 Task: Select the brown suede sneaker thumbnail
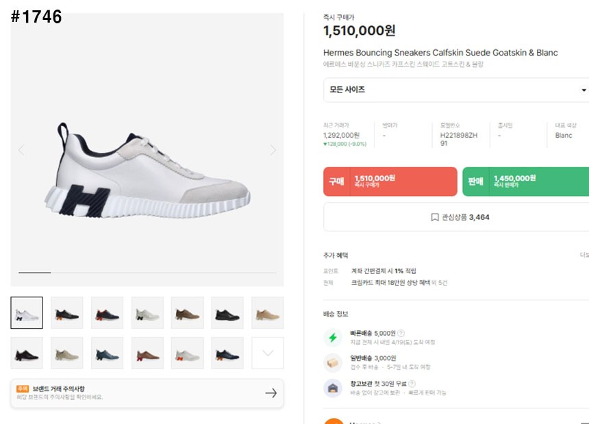187,313
